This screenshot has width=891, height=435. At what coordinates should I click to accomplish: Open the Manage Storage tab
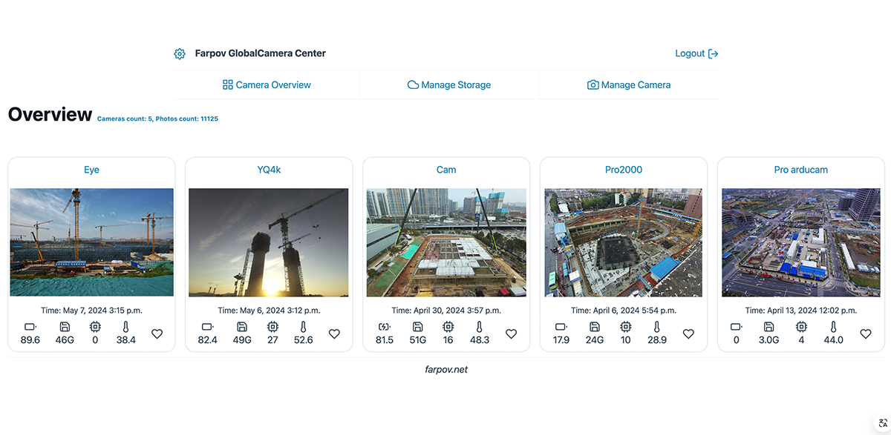[449, 85]
